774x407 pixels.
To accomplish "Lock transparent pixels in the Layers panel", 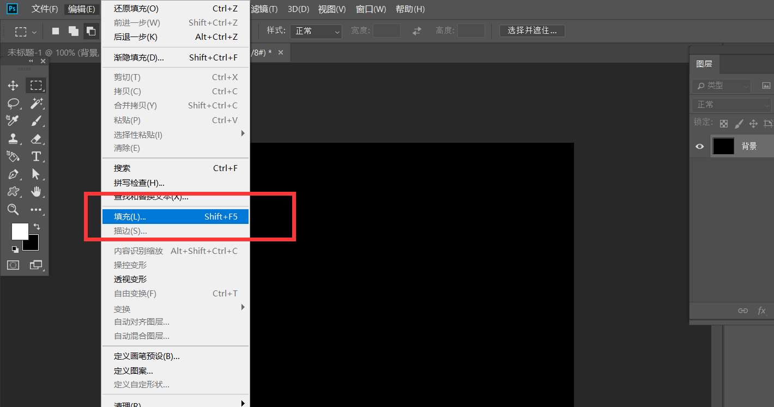I will (723, 123).
